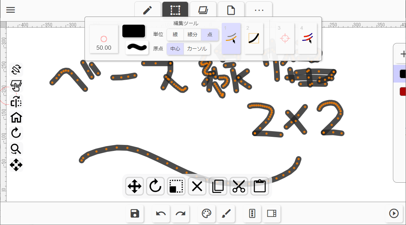Viewport: 406px width, 225px height.
Task: Switch to the layers tab in the top bar
Action: [203, 10]
